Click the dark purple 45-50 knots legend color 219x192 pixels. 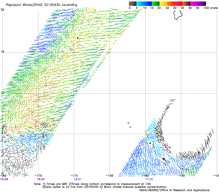coord(202,4)
